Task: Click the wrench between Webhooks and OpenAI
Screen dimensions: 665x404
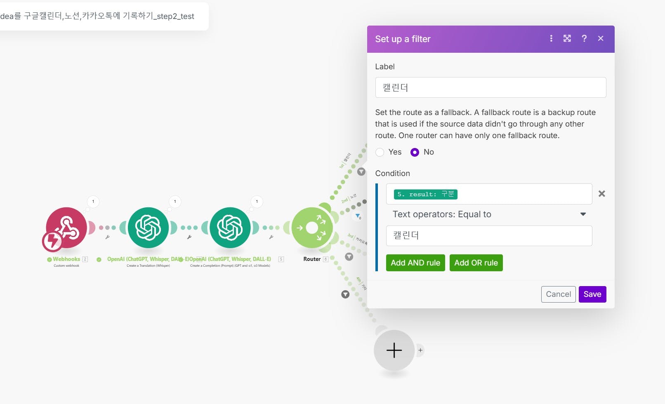Action: pos(107,237)
